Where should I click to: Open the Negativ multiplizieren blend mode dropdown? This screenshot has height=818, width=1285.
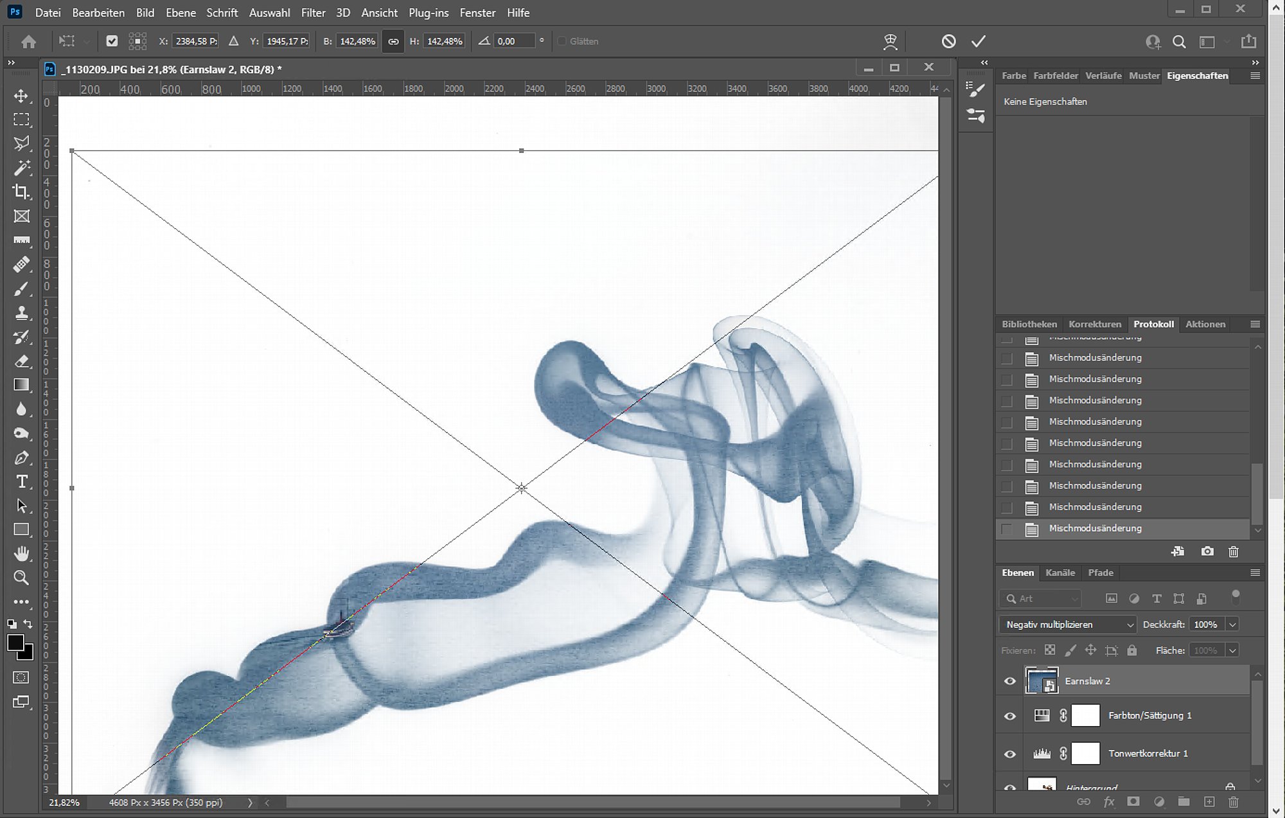click(x=1069, y=625)
